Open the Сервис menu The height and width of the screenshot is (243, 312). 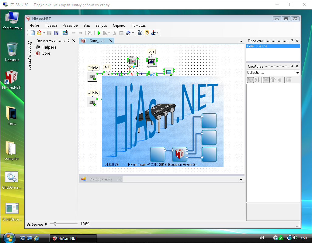pos(119,26)
